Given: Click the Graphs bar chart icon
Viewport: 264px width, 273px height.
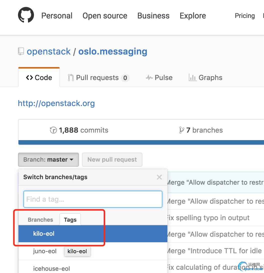Looking at the screenshot, I should click(x=193, y=78).
